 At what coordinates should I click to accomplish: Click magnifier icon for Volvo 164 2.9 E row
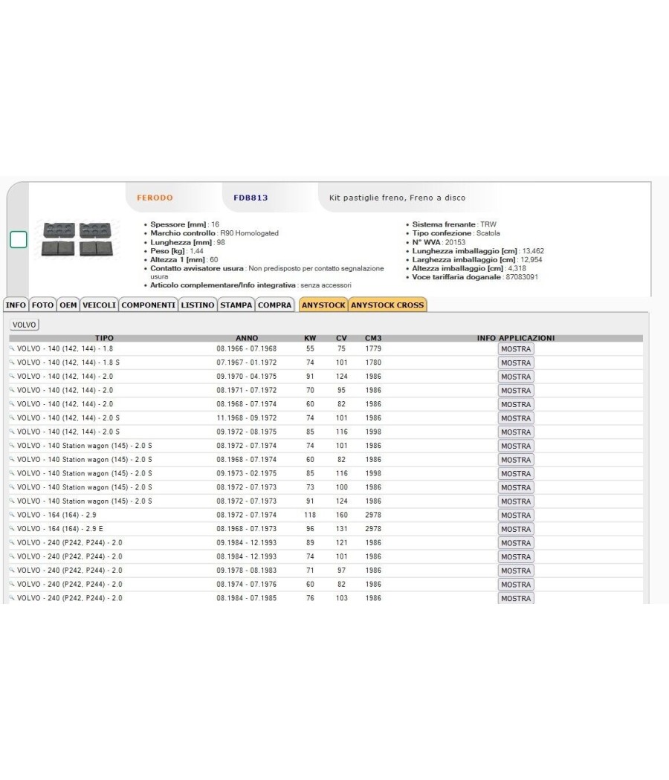(12, 528)
